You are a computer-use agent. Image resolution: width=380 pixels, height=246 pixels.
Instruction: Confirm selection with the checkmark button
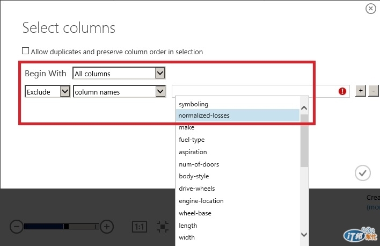point(363,172)
